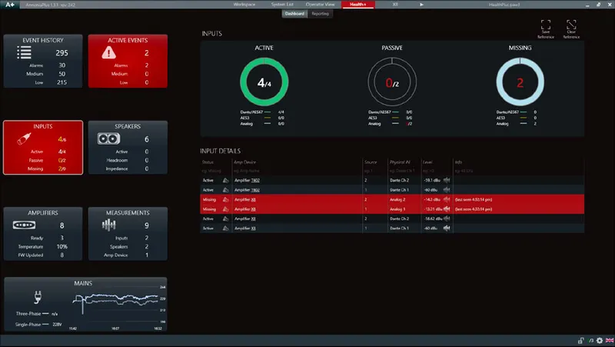The width and height of the screenshot is (615, 347).
Task: Click the lock icon in the status bar
Action: tap(580, 340)
